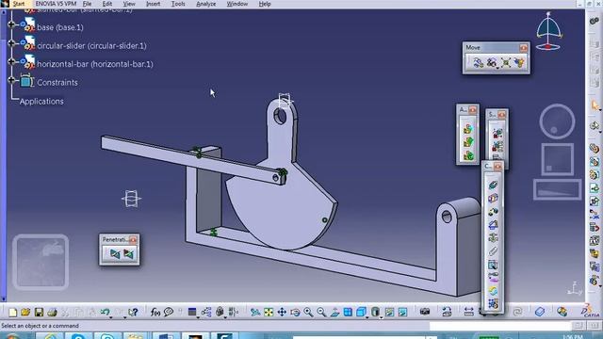603x339 pixels.
Task: Select the Quick Constraint tool
Action: (x=493, y=265)
